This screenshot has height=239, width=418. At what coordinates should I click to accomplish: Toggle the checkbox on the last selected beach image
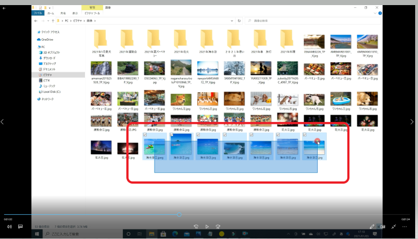[305, 136]
